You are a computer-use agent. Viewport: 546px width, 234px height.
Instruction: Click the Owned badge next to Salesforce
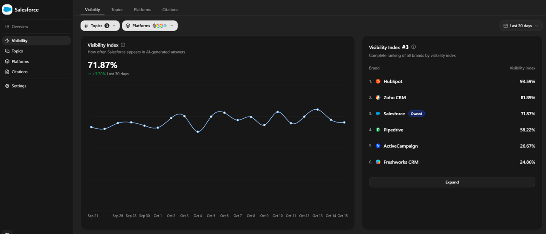(416, 114)
